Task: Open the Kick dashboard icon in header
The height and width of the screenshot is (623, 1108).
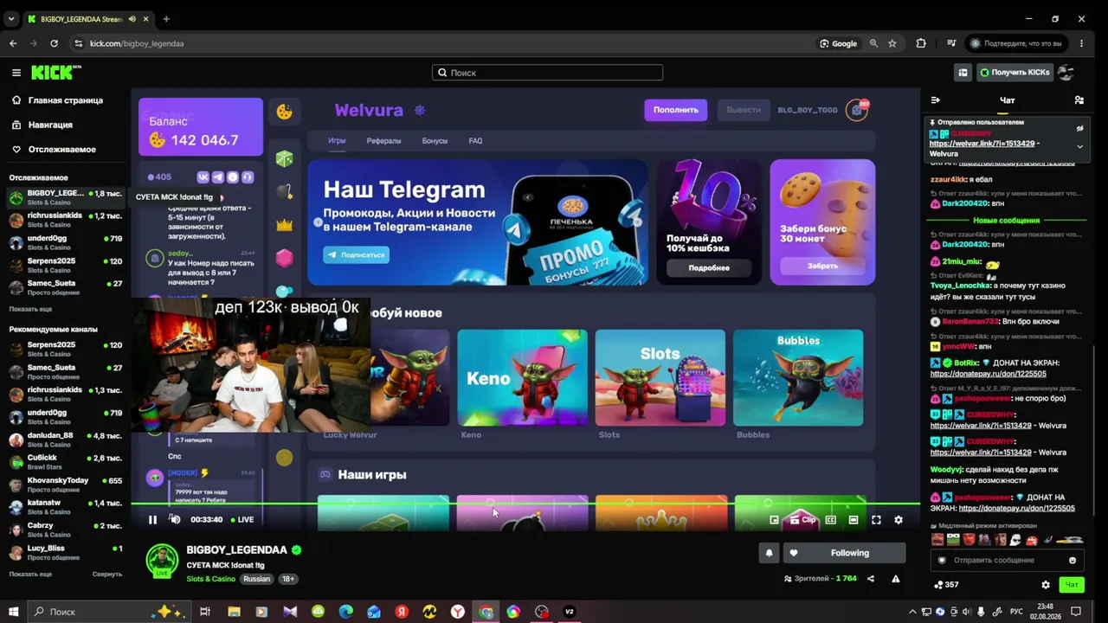Action: pyautogui.click(x=963, y=73)
